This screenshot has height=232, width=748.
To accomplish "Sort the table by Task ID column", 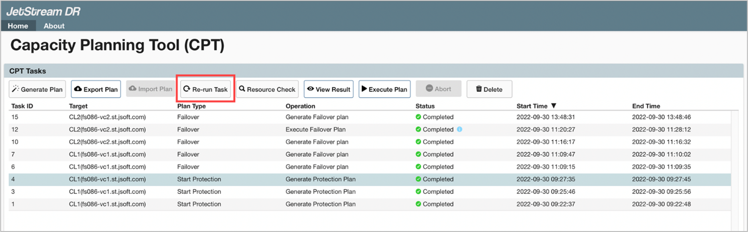I will pyautogui.click(x=21, y=106).
